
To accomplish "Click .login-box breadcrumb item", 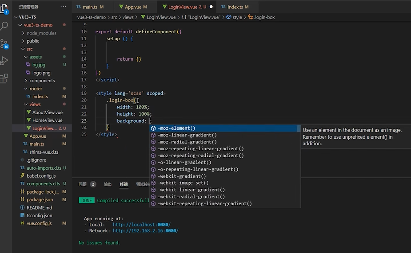I will pos(261,17).
